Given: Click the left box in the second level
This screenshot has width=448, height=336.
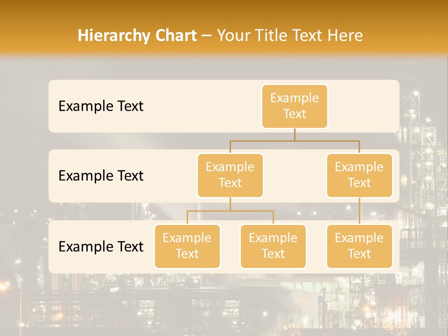Looking at the screenshot, I should tap(230, 175).
